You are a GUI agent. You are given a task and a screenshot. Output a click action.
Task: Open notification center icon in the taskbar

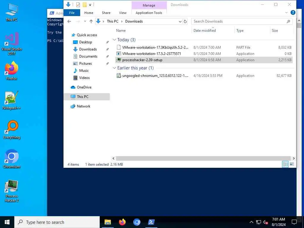(294, 222)
